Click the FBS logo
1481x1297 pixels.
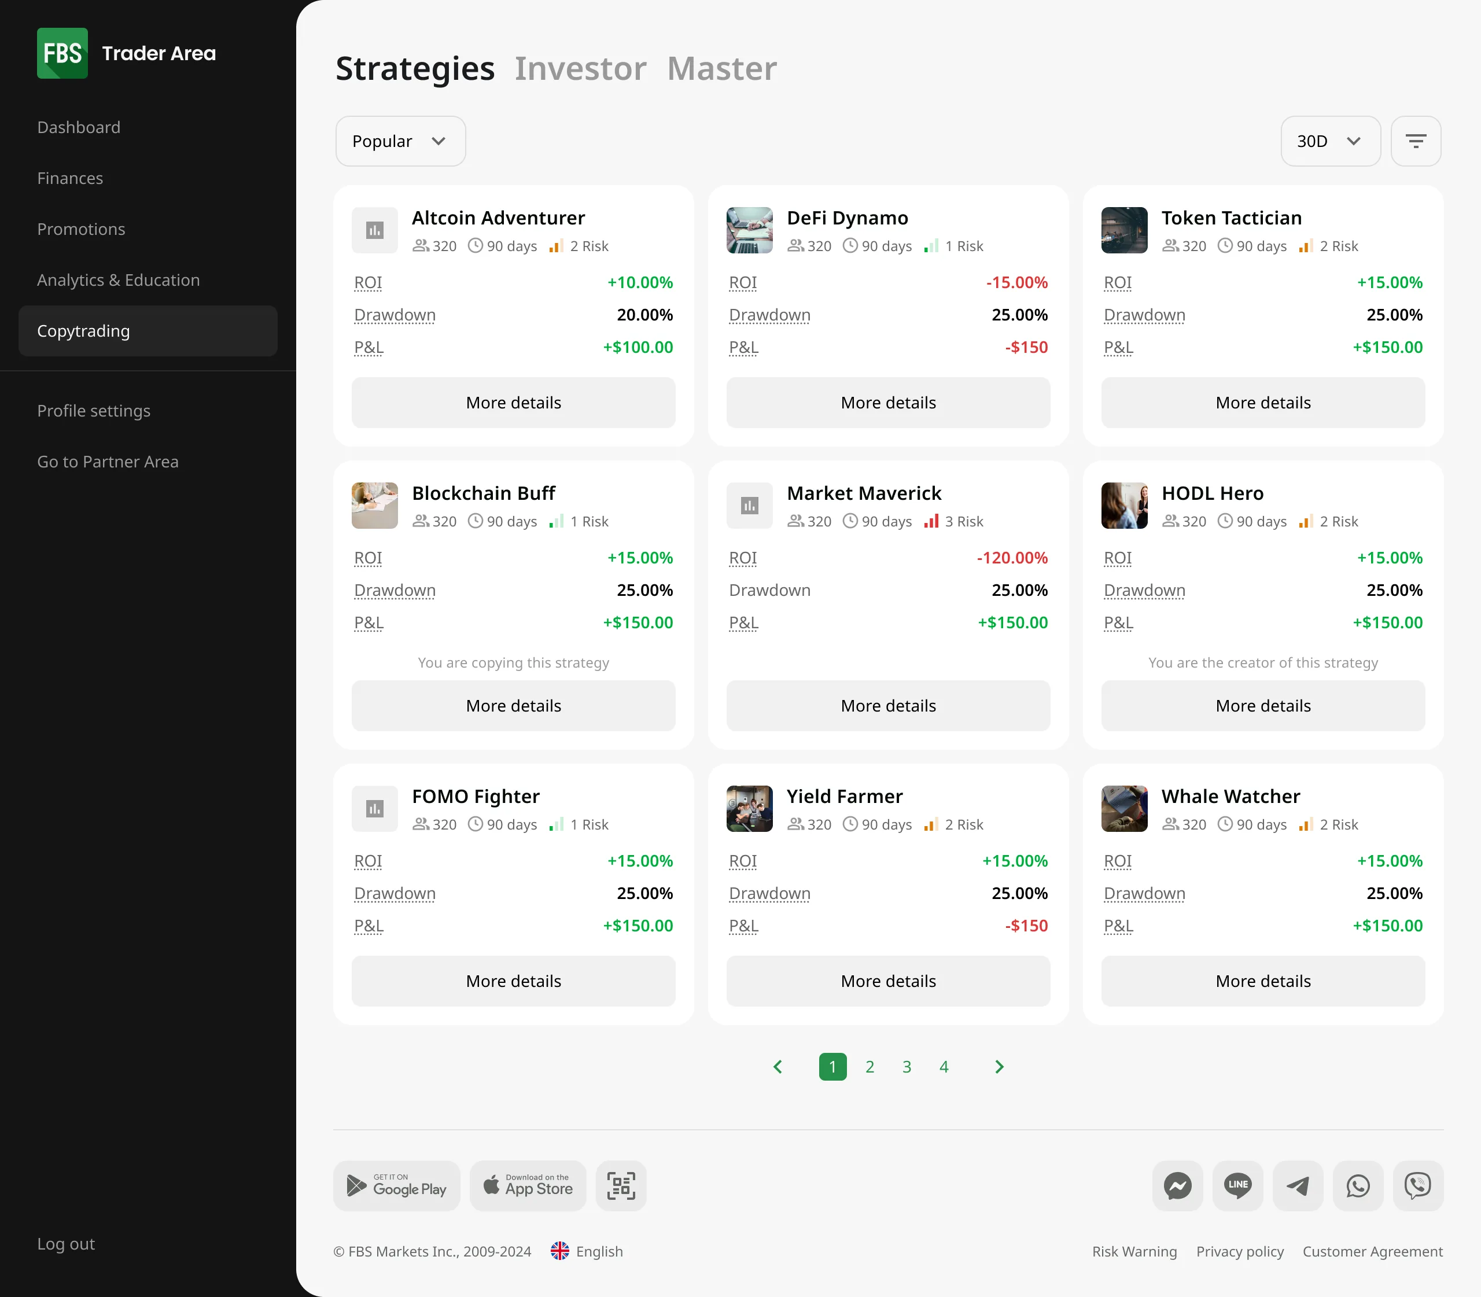click(x=62, y=52)
